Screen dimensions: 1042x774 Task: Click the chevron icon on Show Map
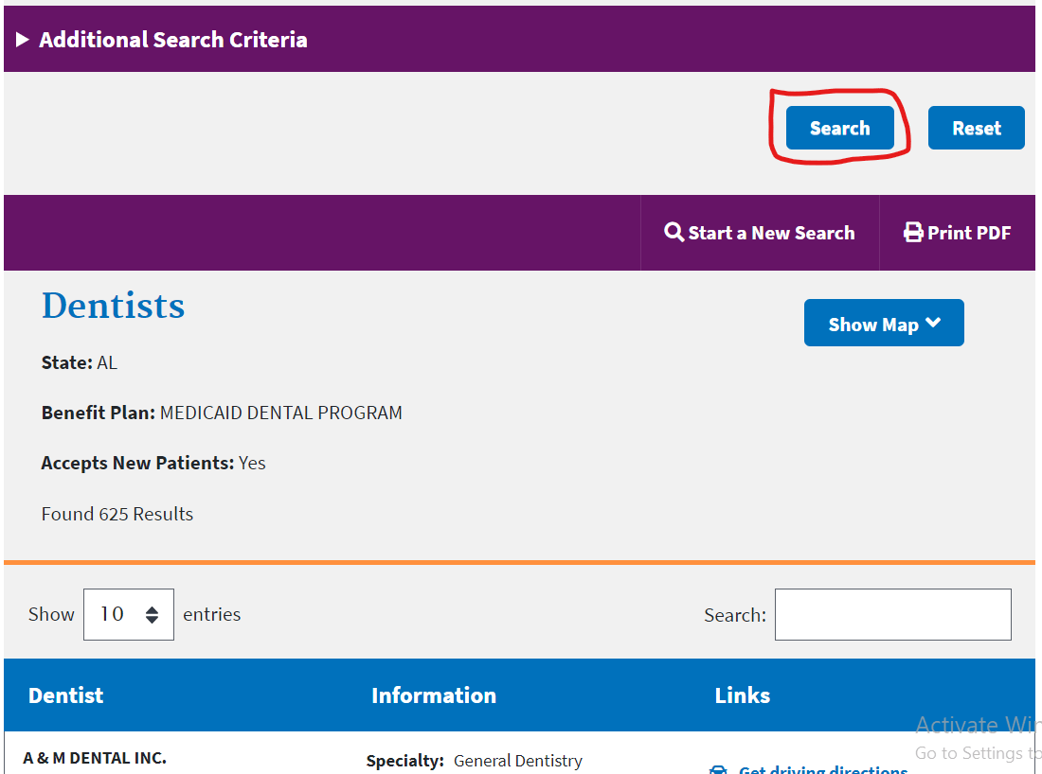933,324
